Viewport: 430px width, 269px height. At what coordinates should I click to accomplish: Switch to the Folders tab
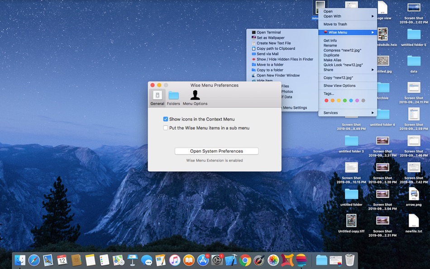coord(173,98)
